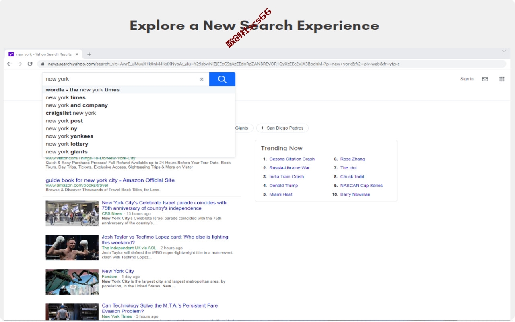The height and width of the screenshot is (322, 515).
Task: Clear the search box with the X
Action: pos(202,79)
